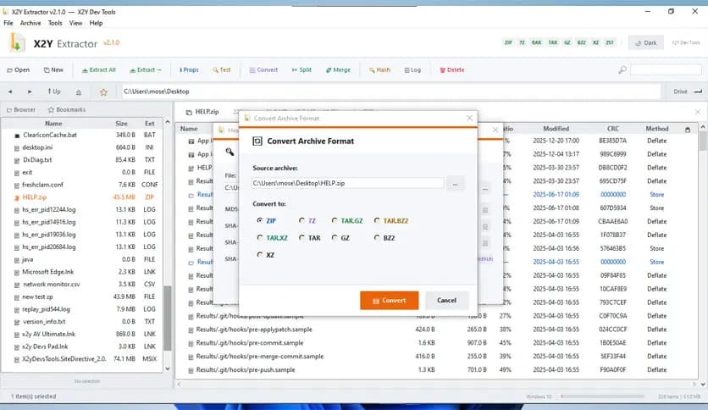Select Results/.git/hooks/pre-commit.sample row
The height and width of the screenshot is (410, 708).
pyautogui.click(x=436, y=343)
